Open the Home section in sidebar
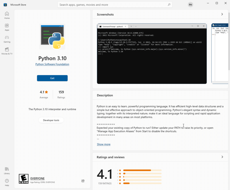Viewport: 230px width, 190px height. (x=7, y=15)
